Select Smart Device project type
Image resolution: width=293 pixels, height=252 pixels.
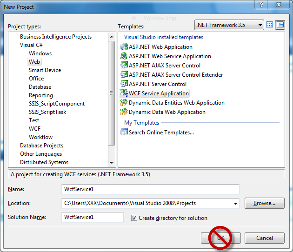click(x=45, y=70)
